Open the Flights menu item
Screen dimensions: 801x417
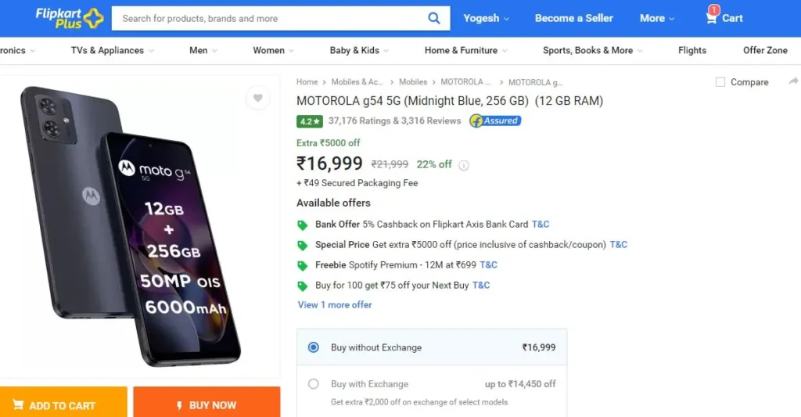point(691,51)
